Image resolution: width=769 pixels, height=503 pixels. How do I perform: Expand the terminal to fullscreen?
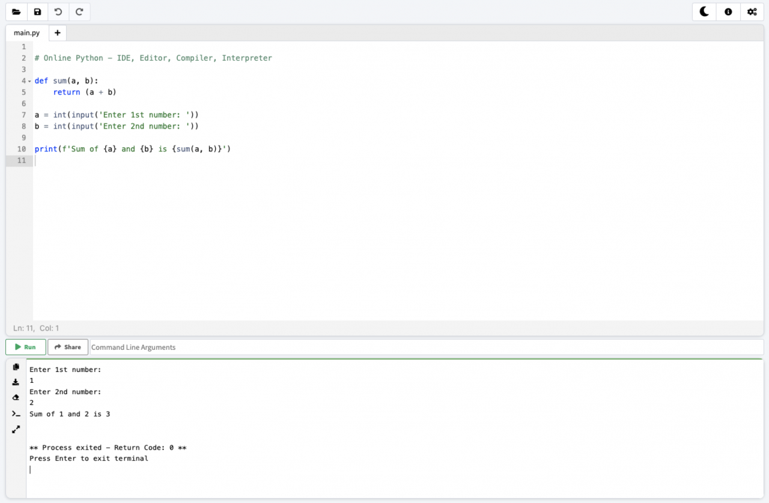tap(16, 429)
